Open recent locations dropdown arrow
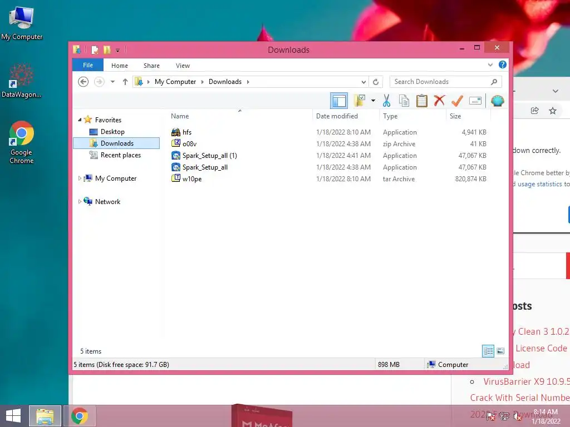 pyautogui.click(x=112, y=82)
